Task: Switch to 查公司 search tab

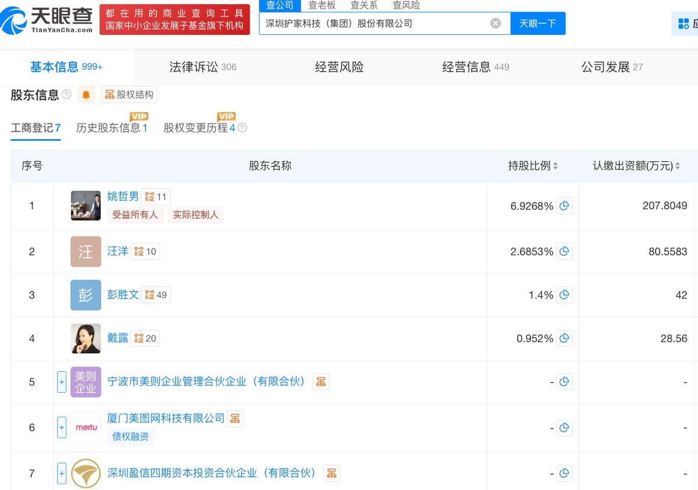Action: pos(280,5)
